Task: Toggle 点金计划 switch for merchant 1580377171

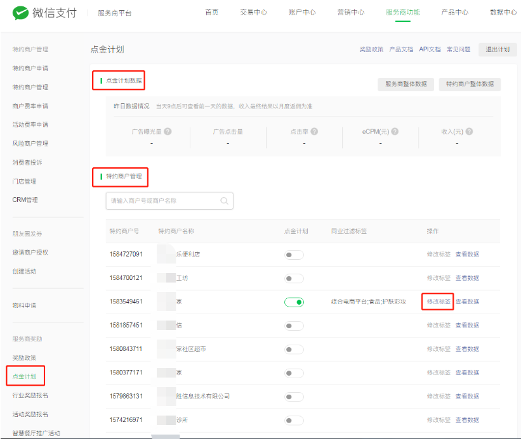Action: pyautogui.click(x=294, y=373)
